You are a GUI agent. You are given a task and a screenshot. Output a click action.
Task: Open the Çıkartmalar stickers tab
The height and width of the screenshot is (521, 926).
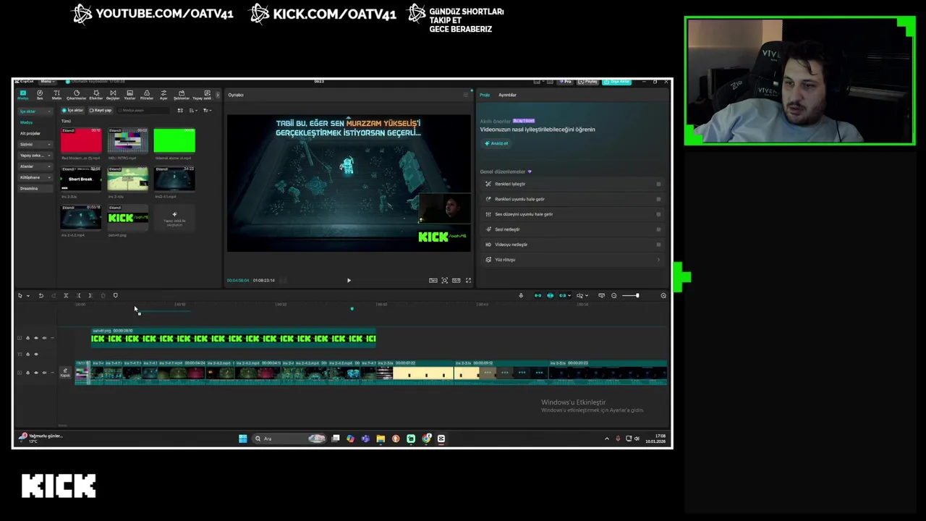77,95
